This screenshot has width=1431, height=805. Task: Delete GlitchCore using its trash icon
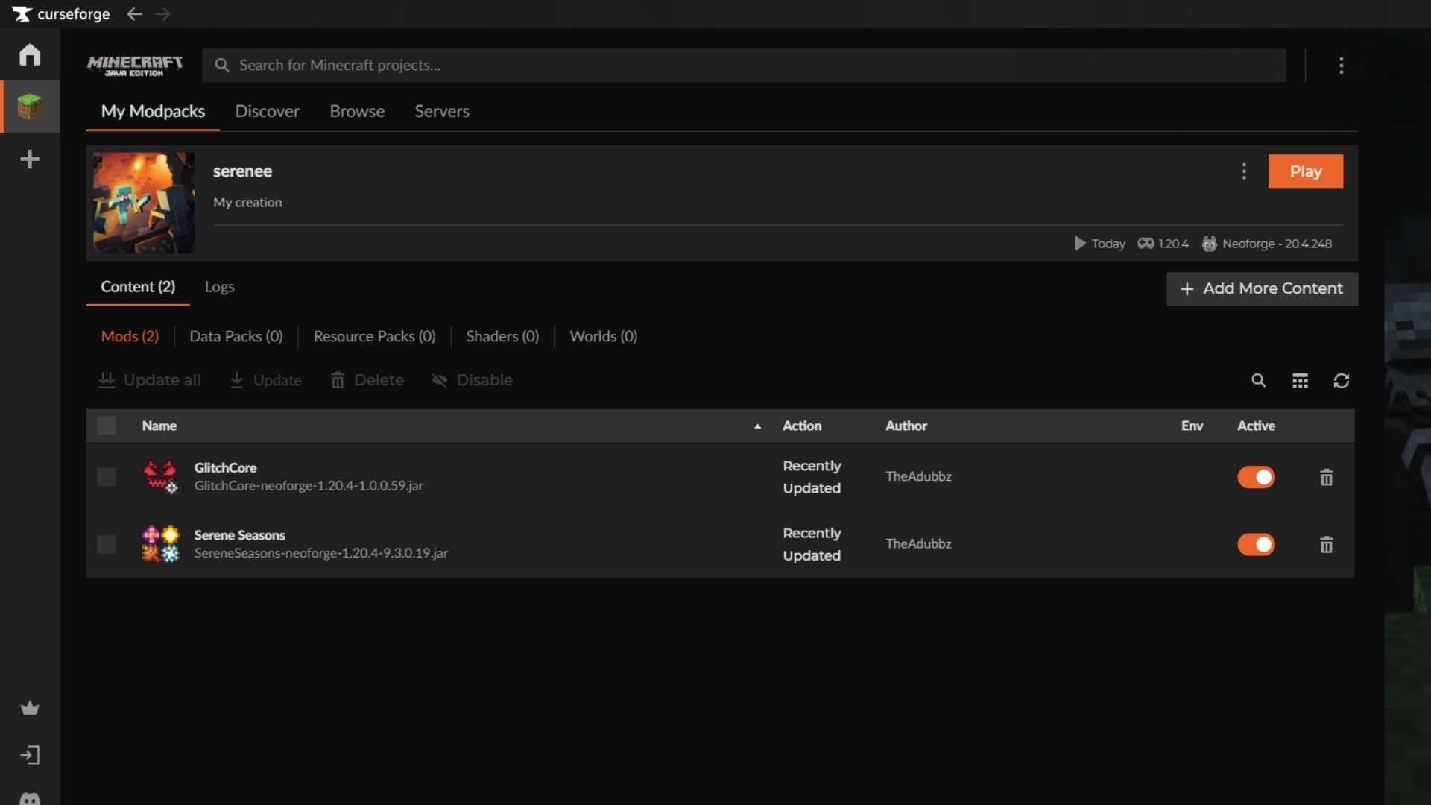(x=1326, y=477)
